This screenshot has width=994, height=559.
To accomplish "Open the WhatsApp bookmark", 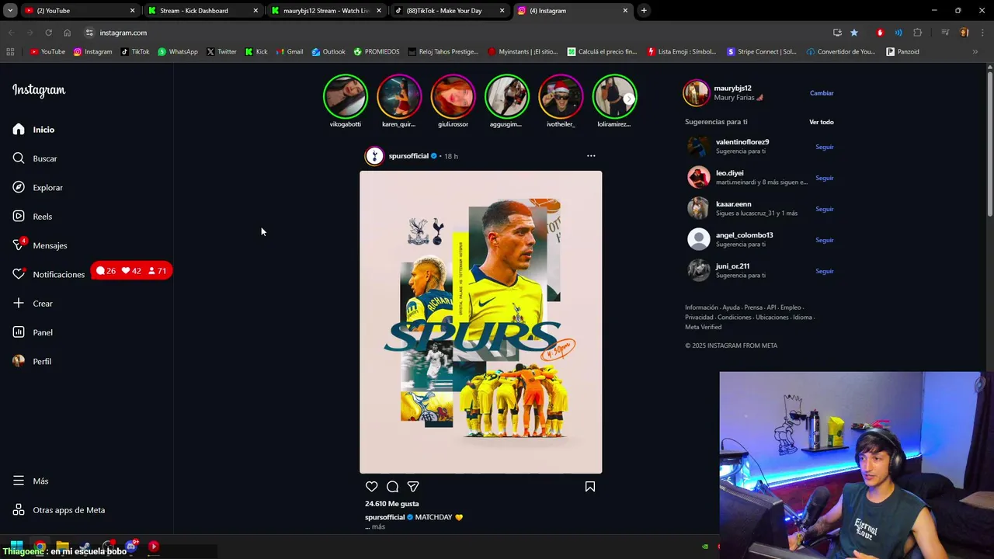I will coord(178,52).
